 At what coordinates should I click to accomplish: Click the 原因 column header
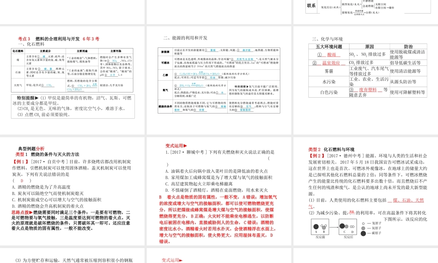369,46
